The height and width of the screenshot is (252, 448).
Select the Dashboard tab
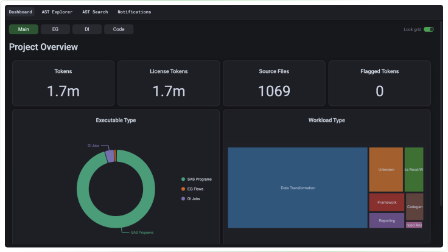(x=20, y=12)
